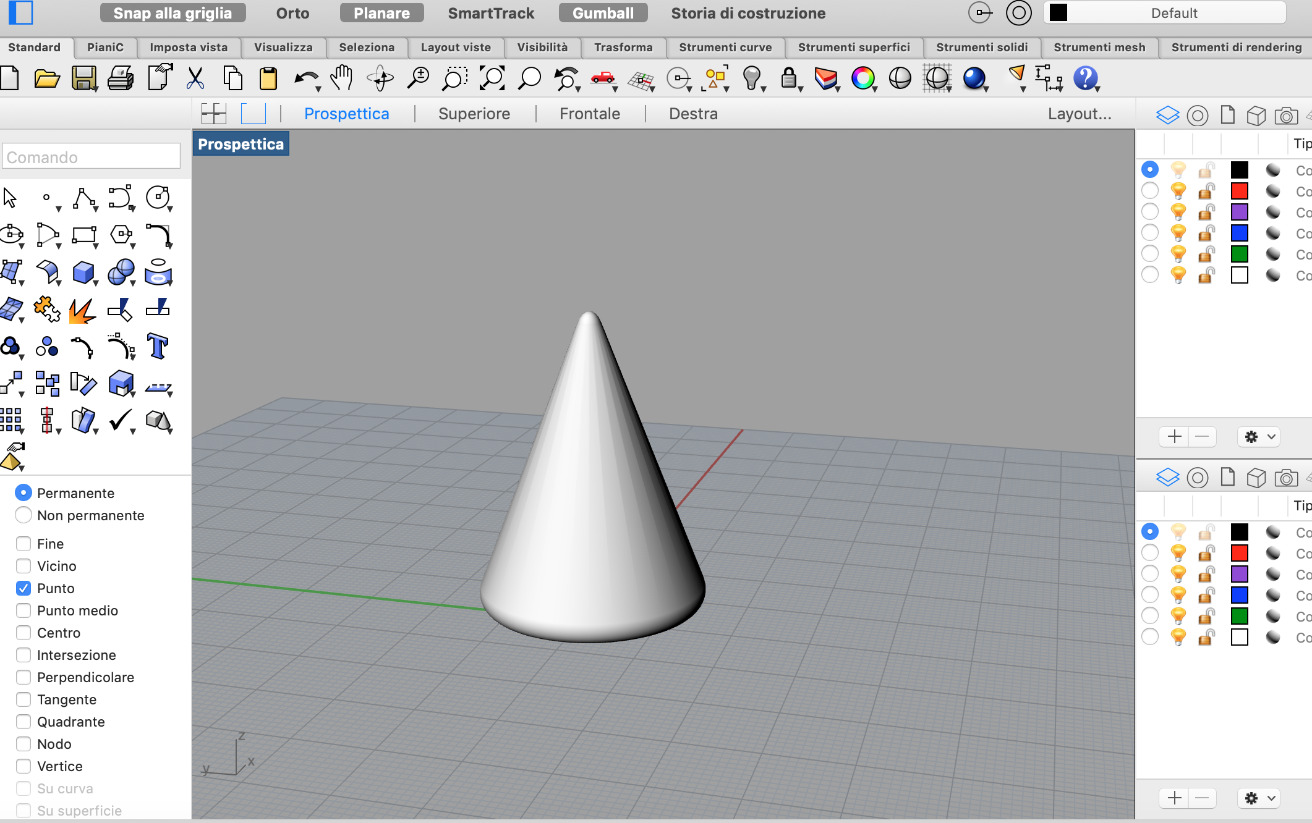
Task: Select the Permanente radio button
Action: pos(23,492)
